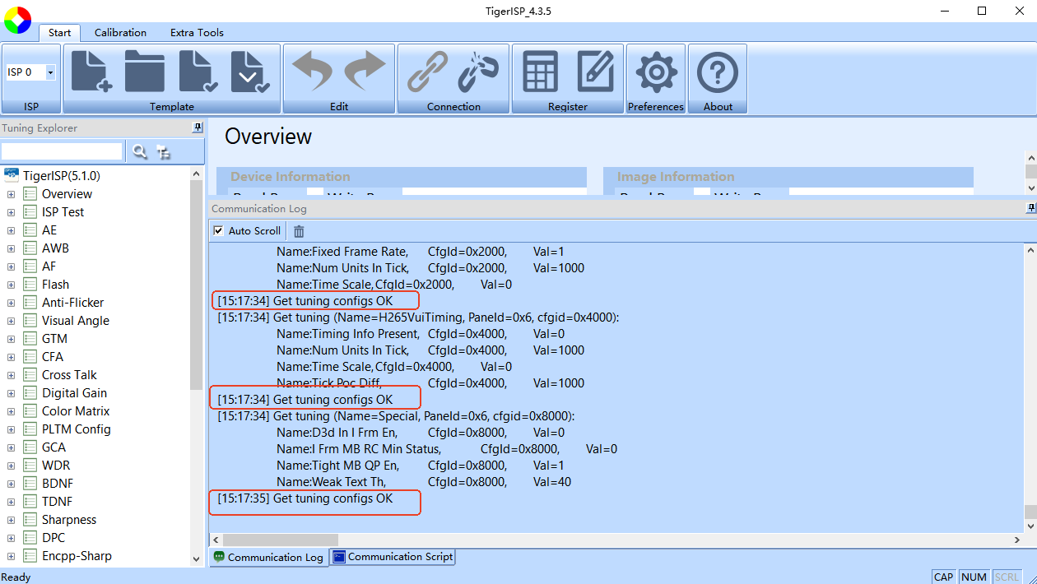Expand the Sharpness tree node
Screen dimensions: 1037x584
point(11,520)
